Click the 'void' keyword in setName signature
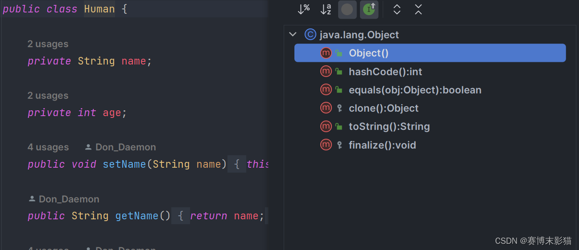This screenshot has height=250, width=579. [x=84, y=164]
